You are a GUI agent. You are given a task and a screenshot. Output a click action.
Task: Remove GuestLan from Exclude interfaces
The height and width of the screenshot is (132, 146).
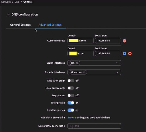(x=84, y=72)
